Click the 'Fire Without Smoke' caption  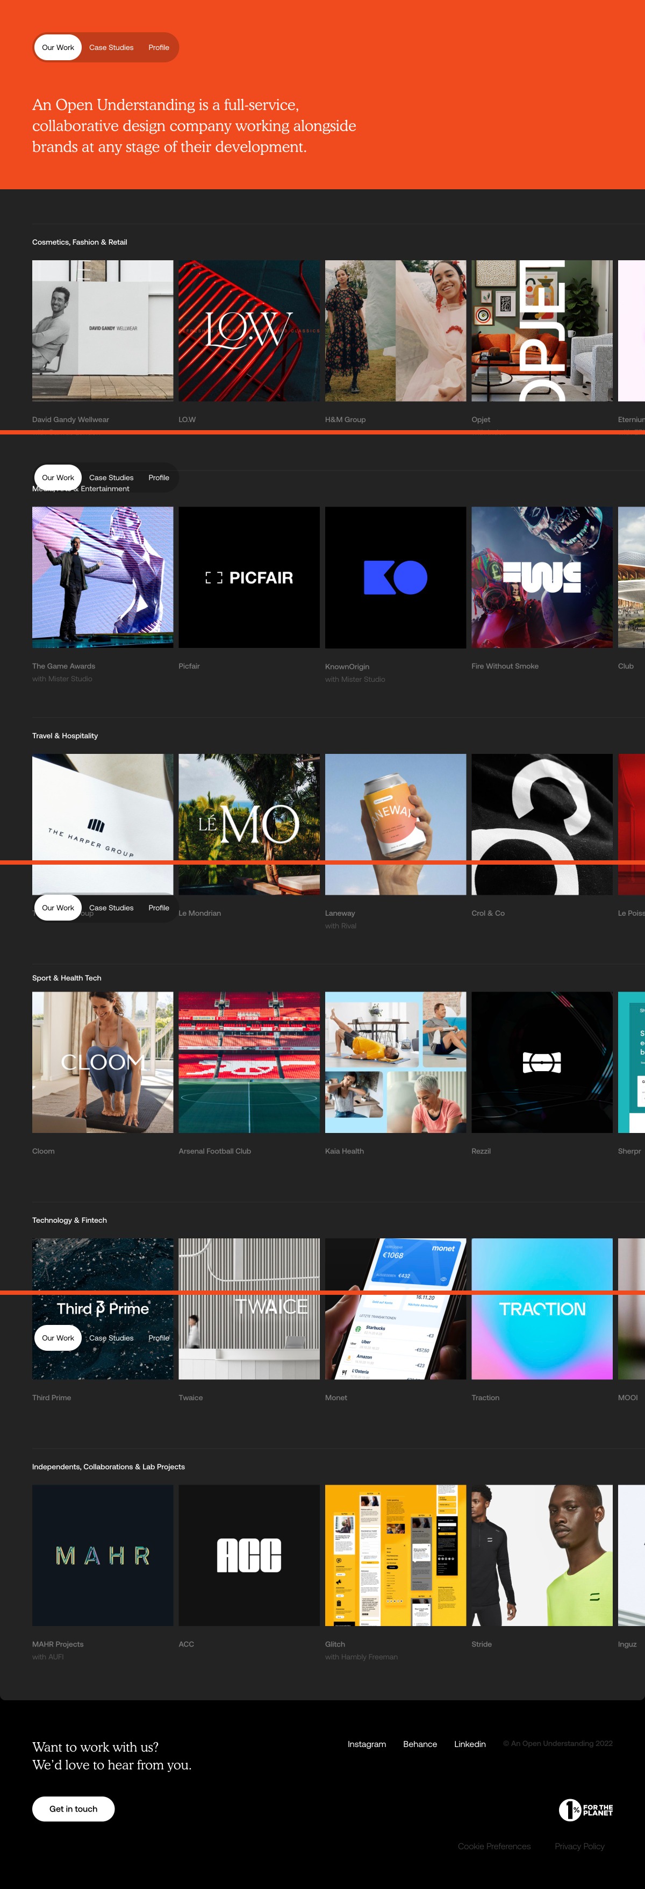(x=505, y=666)
